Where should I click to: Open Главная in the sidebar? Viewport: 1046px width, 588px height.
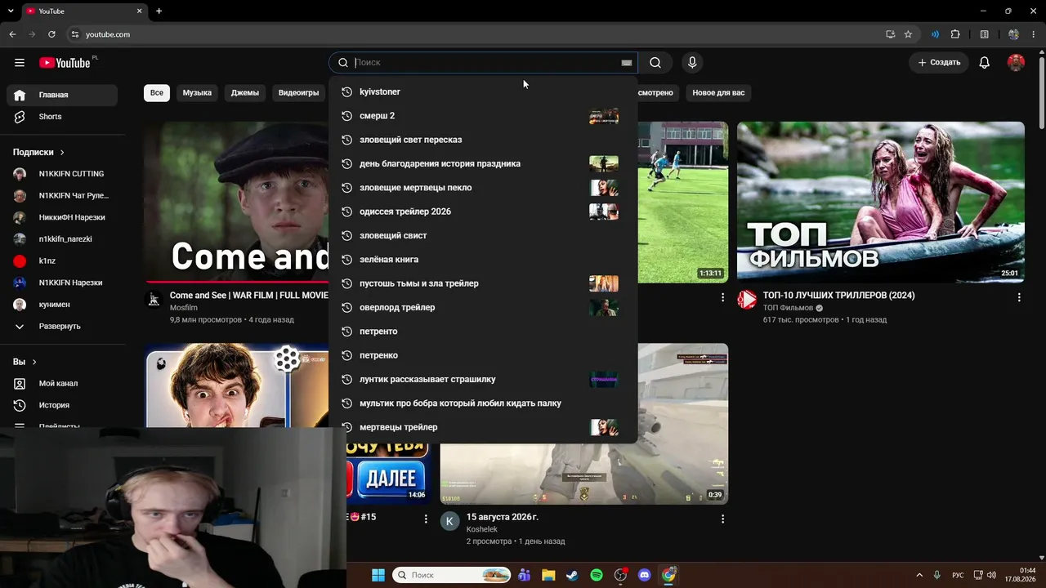[x=62, y=96]
